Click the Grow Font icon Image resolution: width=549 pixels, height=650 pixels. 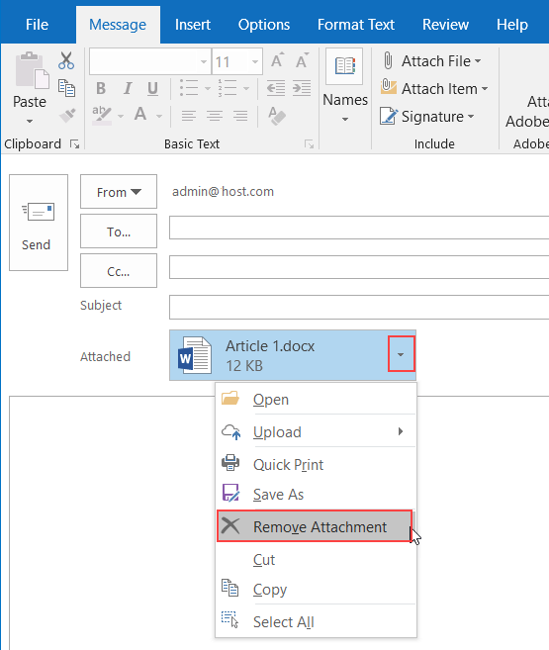tap(277, 61)
